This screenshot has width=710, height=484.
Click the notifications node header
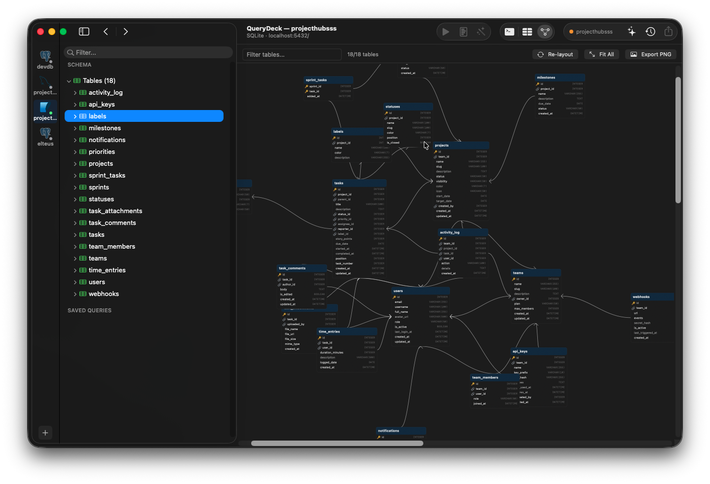coord(401,431)
